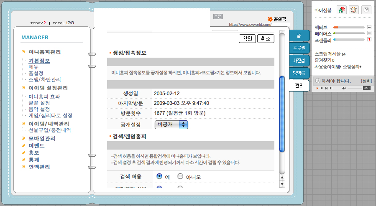
Task: Open the music player LIST button
Action: 367,88
